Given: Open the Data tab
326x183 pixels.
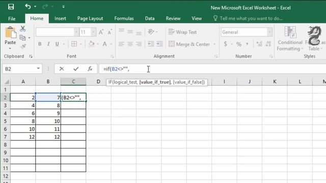Looking at the screenshot, I should point(150,18).
